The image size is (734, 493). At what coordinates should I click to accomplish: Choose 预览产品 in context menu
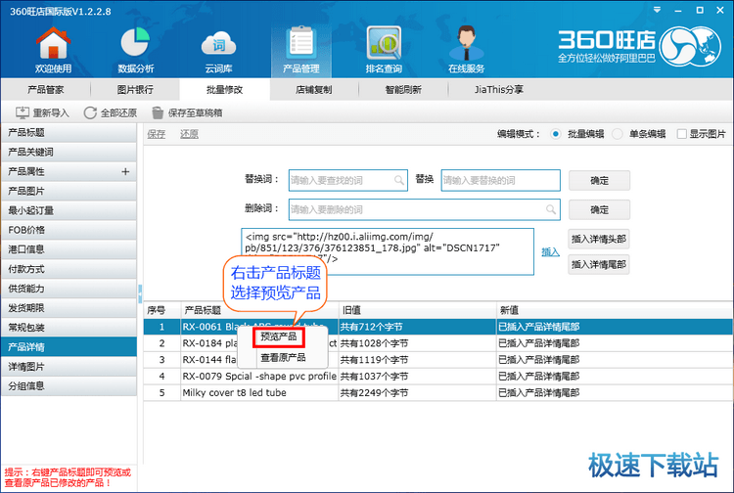point(279,336)
